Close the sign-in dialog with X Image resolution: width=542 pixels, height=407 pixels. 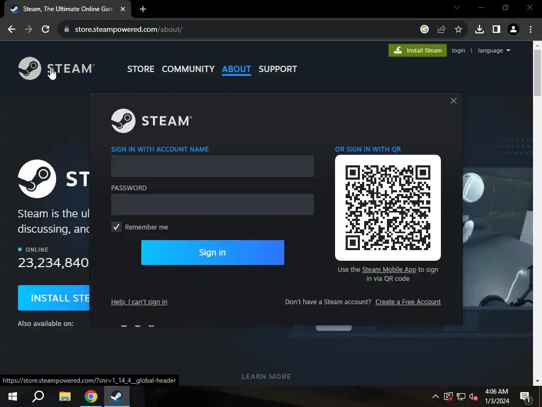(454, 101)
